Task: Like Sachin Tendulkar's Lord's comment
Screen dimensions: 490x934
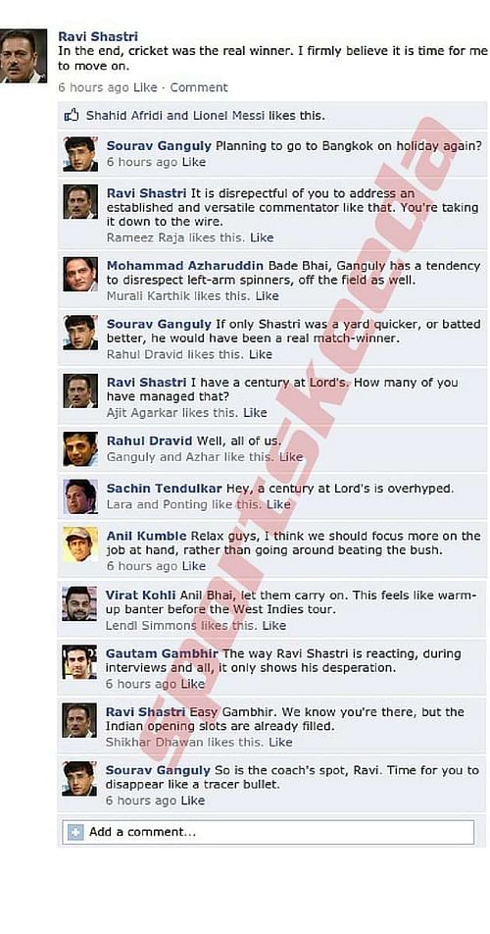Action: (x=278, y=504)
